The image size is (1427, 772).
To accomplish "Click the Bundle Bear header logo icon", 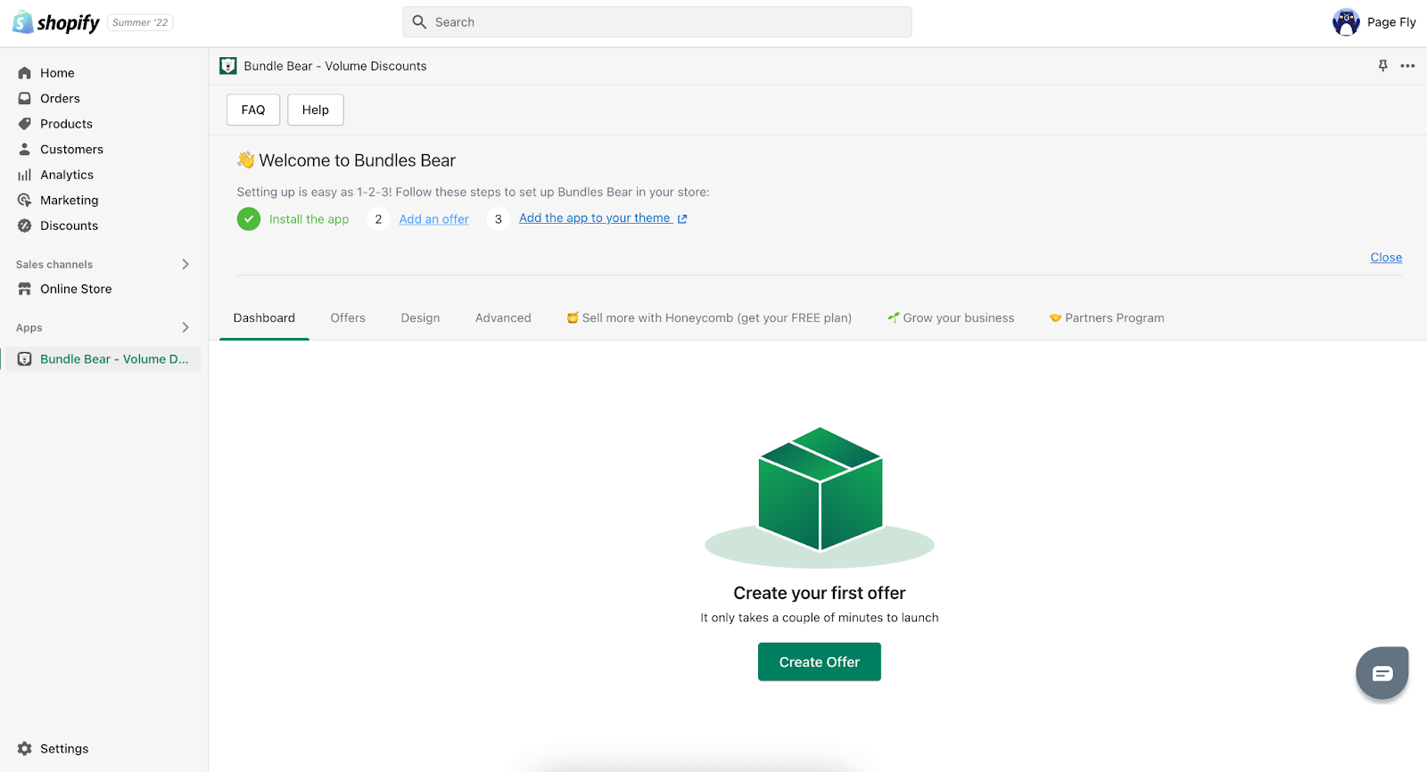I will pos(228,66).
